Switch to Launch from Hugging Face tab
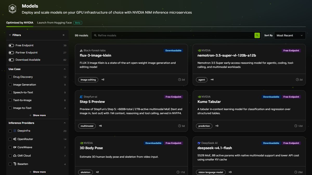 pyautogui.click(x=54, y=23)
